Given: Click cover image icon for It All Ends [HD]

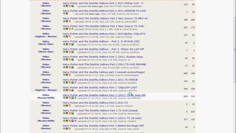Looking at the screenshot, I should point(72,44).
